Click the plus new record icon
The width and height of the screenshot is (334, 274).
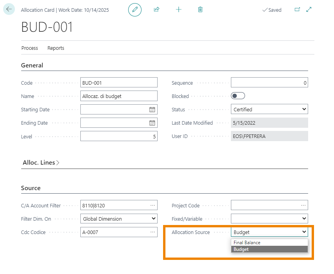pyautogui.click(x=179, y=9)
